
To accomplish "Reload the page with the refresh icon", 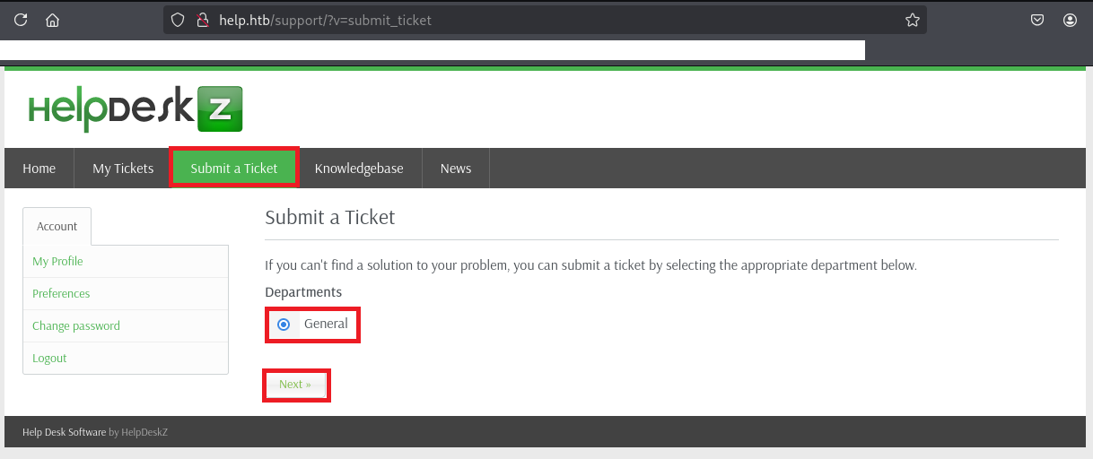I will 21,20.
